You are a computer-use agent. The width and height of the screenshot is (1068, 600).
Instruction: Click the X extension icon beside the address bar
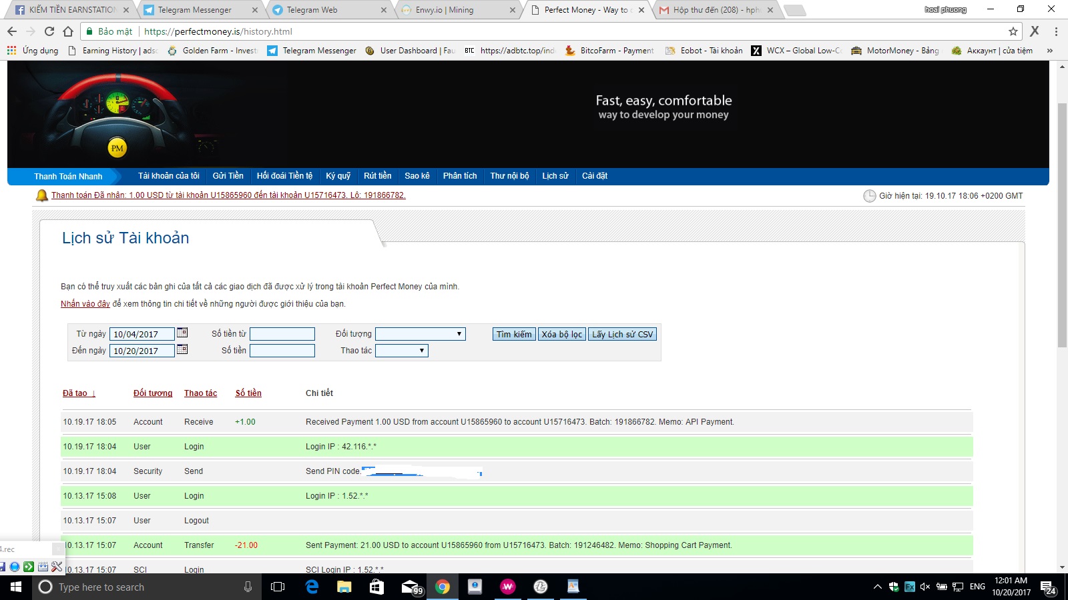[x=1035, y=31]
